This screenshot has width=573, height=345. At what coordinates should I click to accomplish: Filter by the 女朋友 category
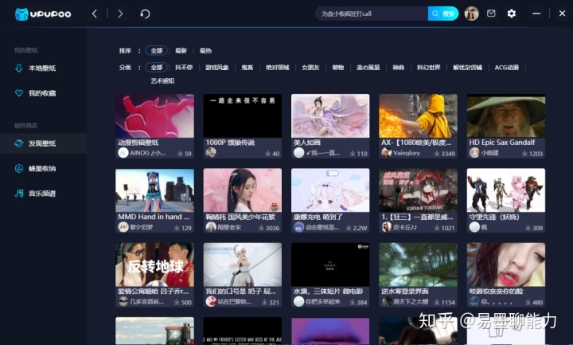pyautogui.click(x=310, y=67)
